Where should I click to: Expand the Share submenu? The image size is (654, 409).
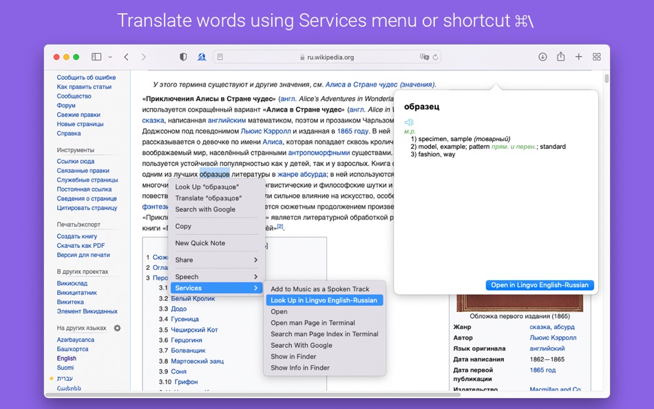[x=216, y=260]
